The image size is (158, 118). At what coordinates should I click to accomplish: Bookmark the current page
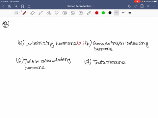pos(22,6)
